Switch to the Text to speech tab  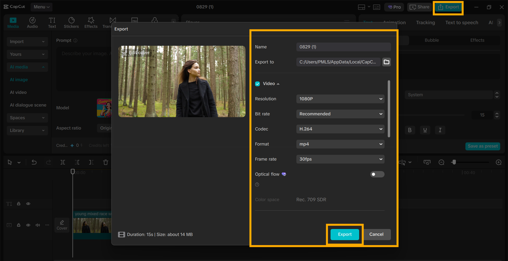[462, 23]
